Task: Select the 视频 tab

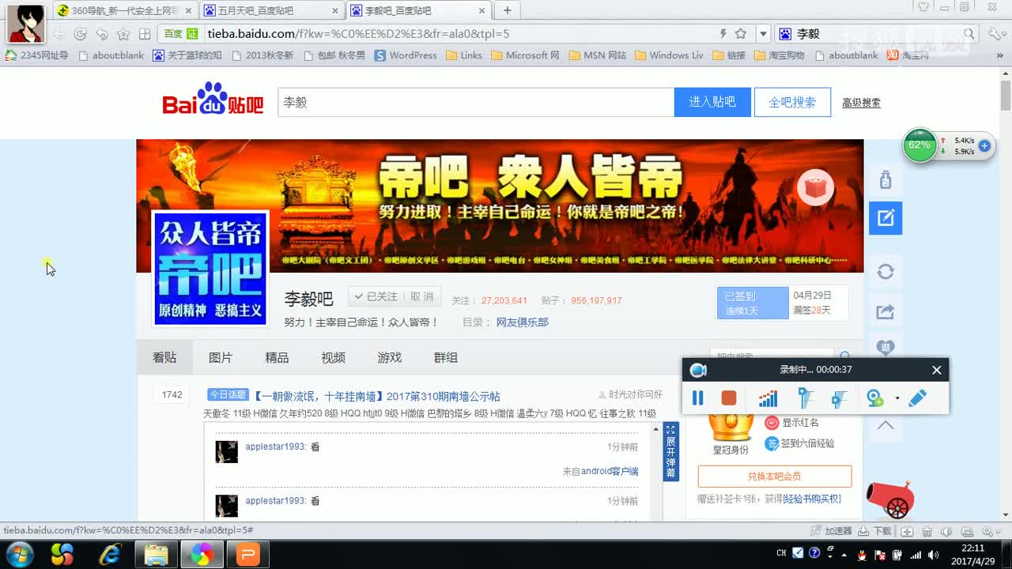Action: [x=333, y=357]
